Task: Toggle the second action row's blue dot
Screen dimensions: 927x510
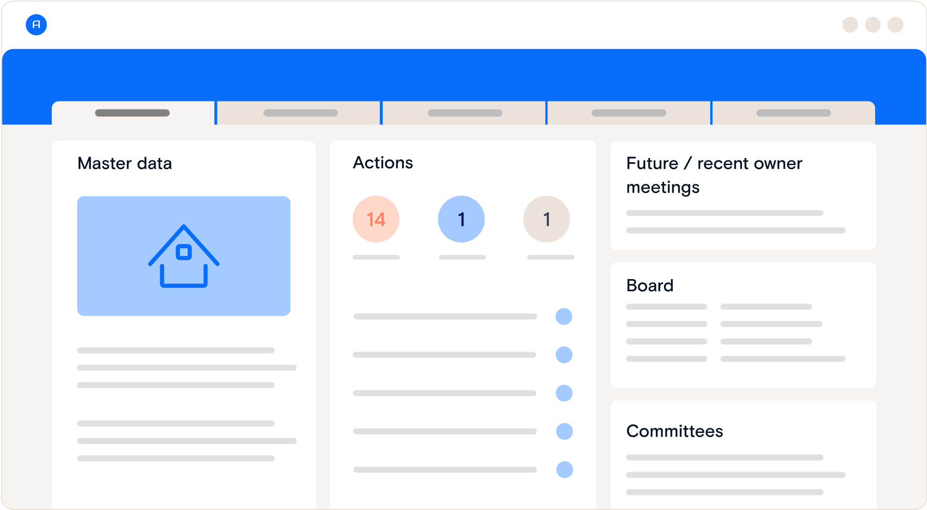Action: click(564, 355)
